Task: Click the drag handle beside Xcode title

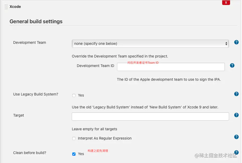Action: pyautogui.click(x=6, y=7)
